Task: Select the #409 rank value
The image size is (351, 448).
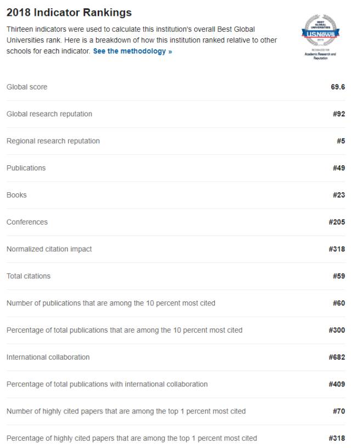Action: point(337,384)
